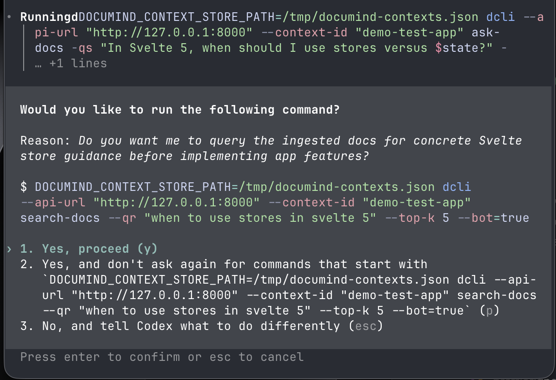
Task: Click the ">" selection arrow beside option 1
Action: pos(9,249)
